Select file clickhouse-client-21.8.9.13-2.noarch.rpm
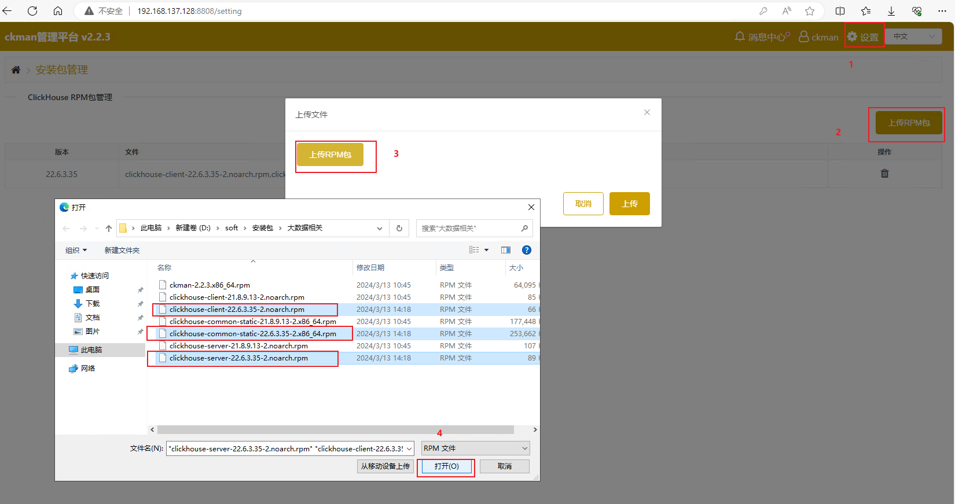This screenshot has width=955, height=504. coord(237,297)
